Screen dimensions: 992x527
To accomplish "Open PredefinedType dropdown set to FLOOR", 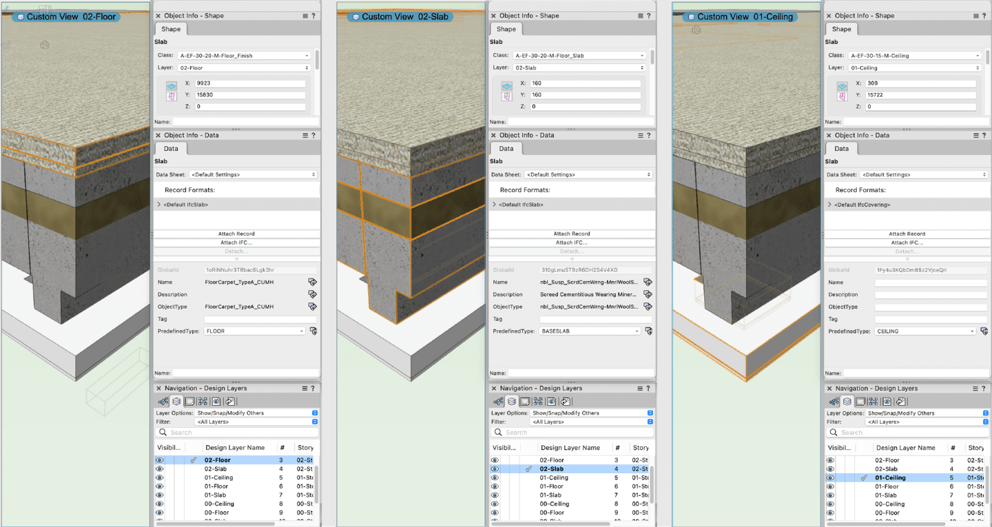I will pyautogui.click(x=254, y=331).
